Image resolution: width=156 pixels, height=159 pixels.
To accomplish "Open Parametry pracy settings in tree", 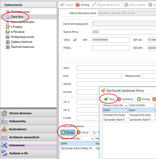I will click(20, 12).
